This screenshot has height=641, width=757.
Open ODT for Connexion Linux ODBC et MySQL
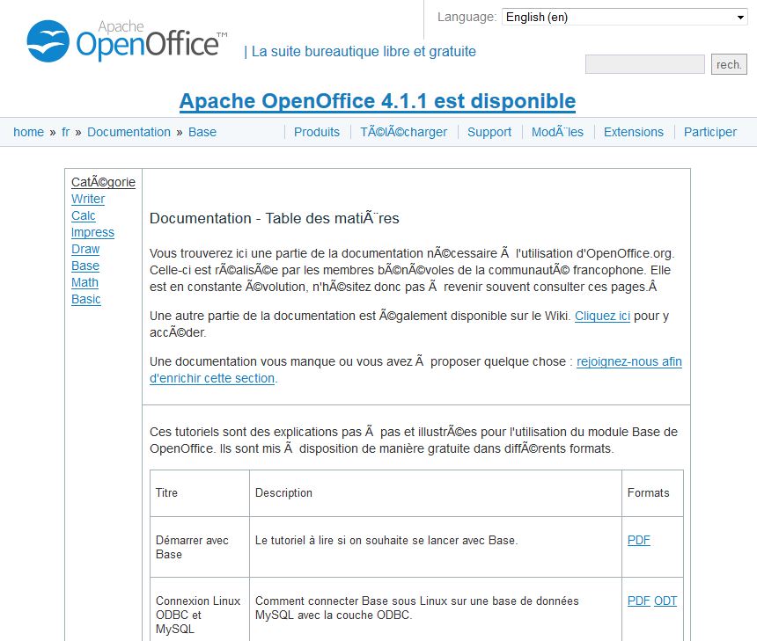[665, 601]
